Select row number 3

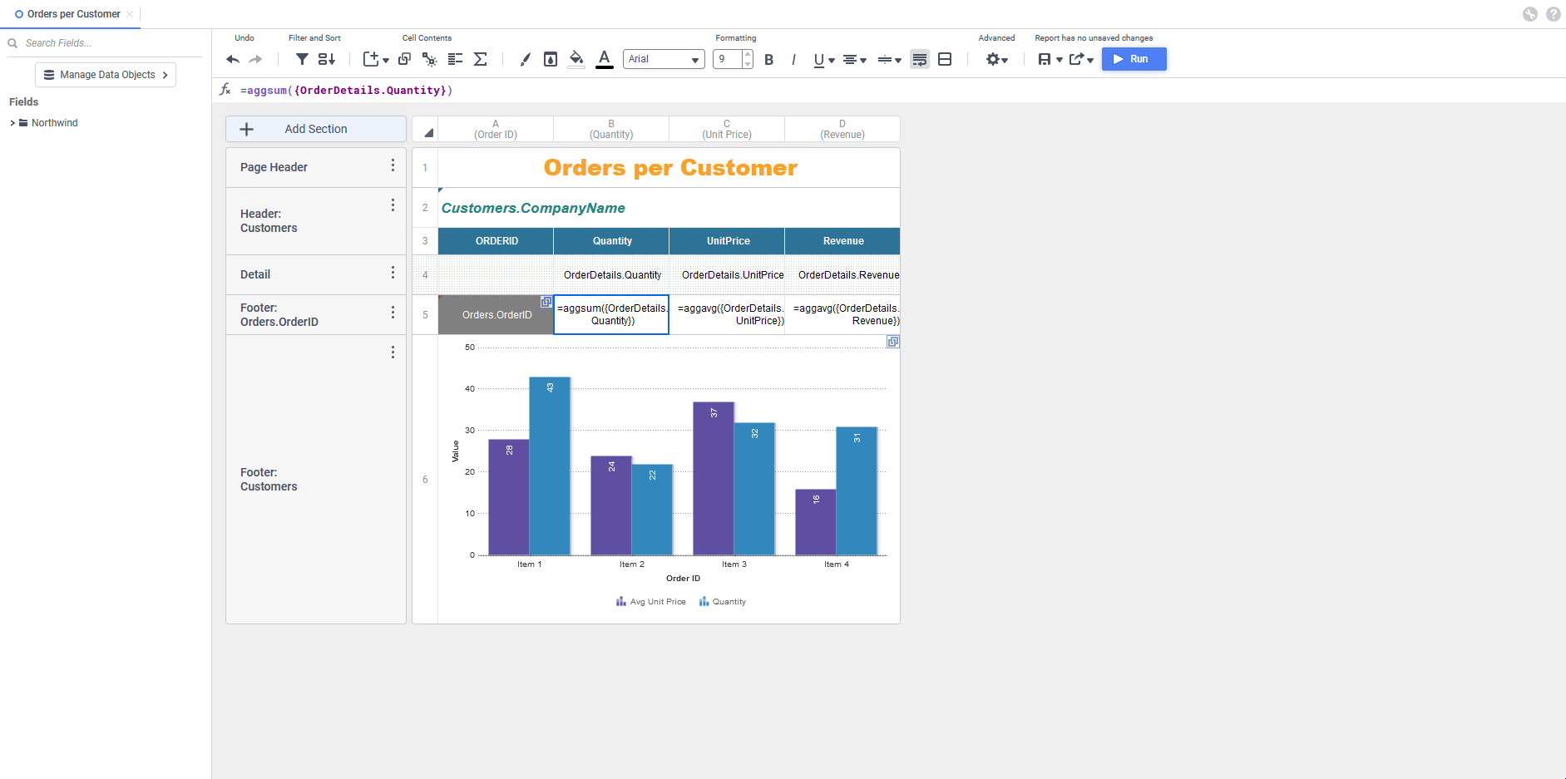pos(425,241)
